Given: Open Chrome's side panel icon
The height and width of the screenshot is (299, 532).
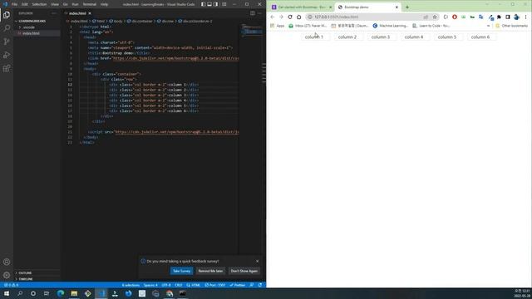Looking at the screenshot, I should (508, 17).
